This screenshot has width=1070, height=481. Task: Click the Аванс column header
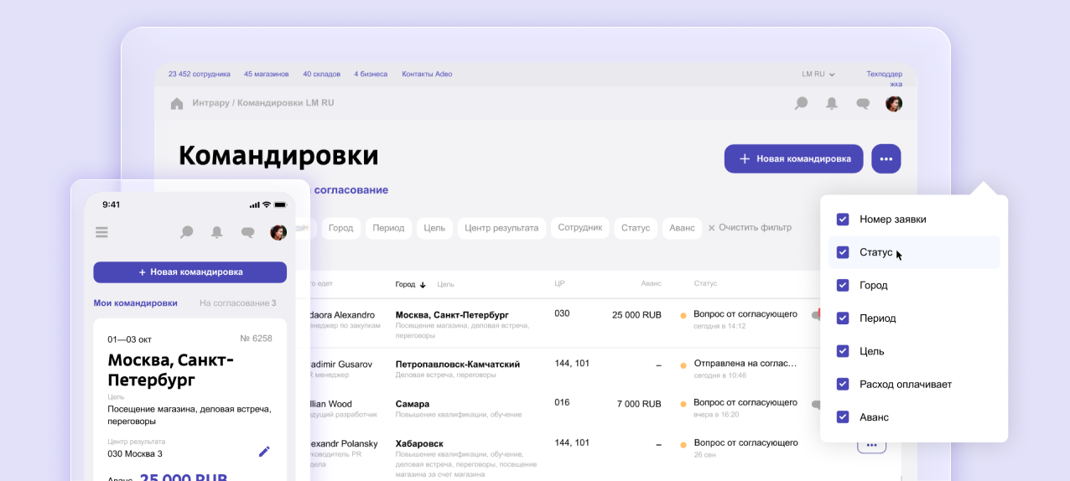(x=652, y=284)
